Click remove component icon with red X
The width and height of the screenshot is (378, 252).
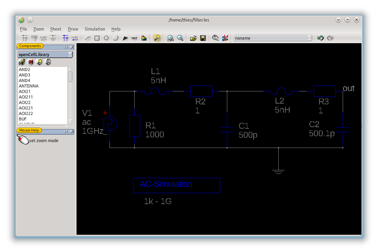point(31,62)
